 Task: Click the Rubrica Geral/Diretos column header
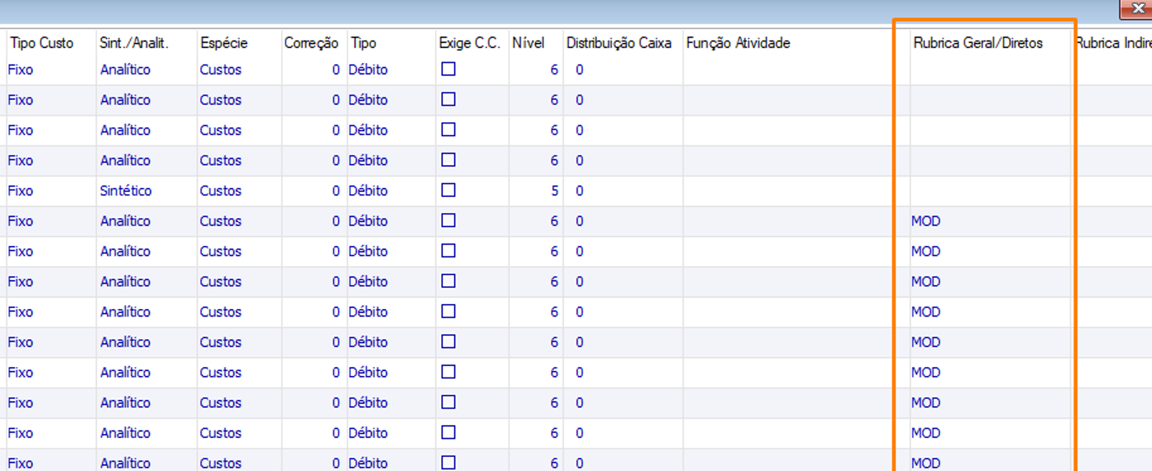(x=977, y=43)
